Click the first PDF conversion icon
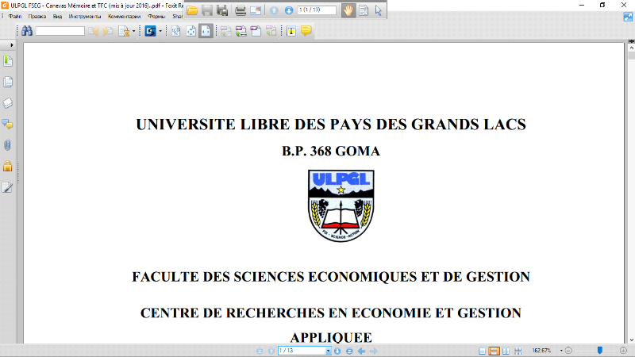 point(226,31)
